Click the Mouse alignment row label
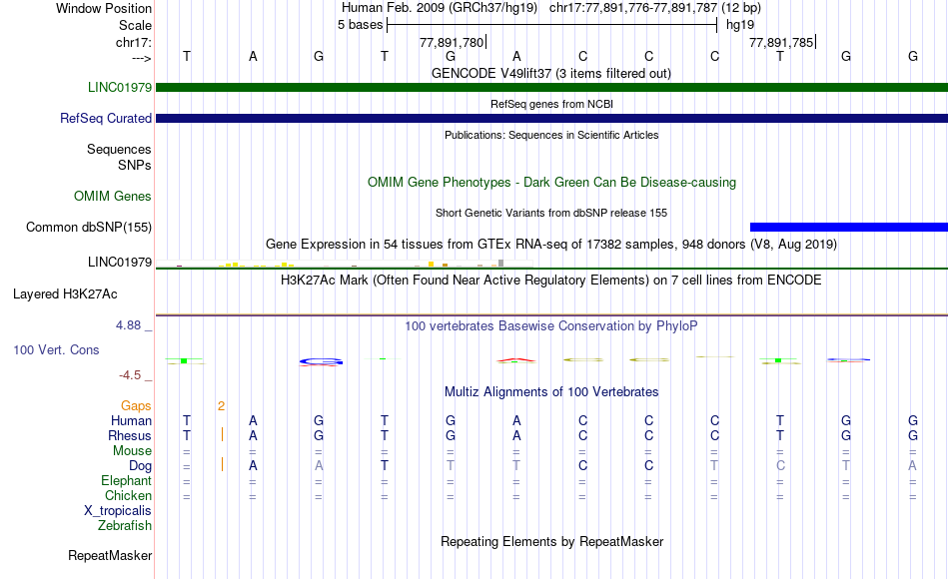The width and height of the screenshot is (949, 579). [x=132, y=451]
